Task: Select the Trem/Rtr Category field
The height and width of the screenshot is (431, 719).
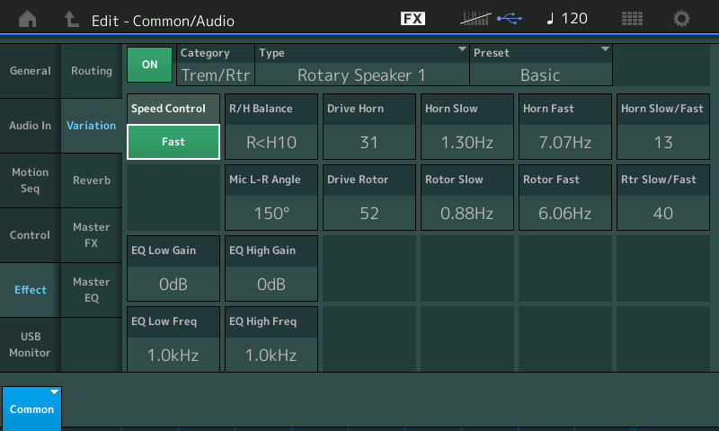Action: pyautogui.click(x=216, y=66)
